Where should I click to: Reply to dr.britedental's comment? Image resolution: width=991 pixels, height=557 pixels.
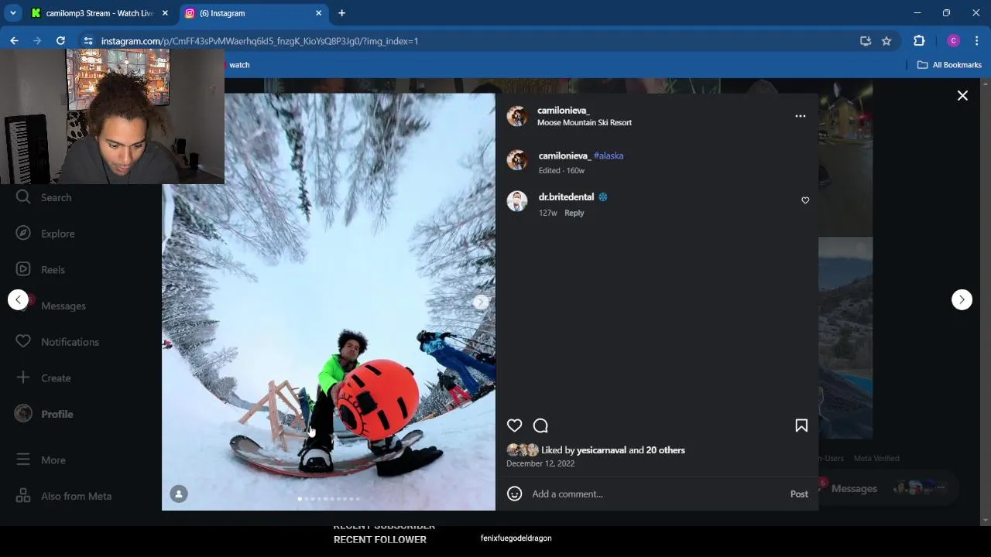(x=574, y=213)
